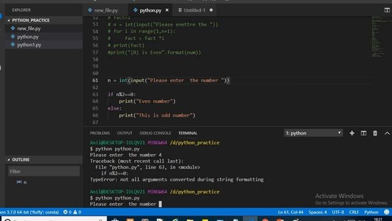Split the terminal
Screen dimensions: 392x221
point(363,133)
